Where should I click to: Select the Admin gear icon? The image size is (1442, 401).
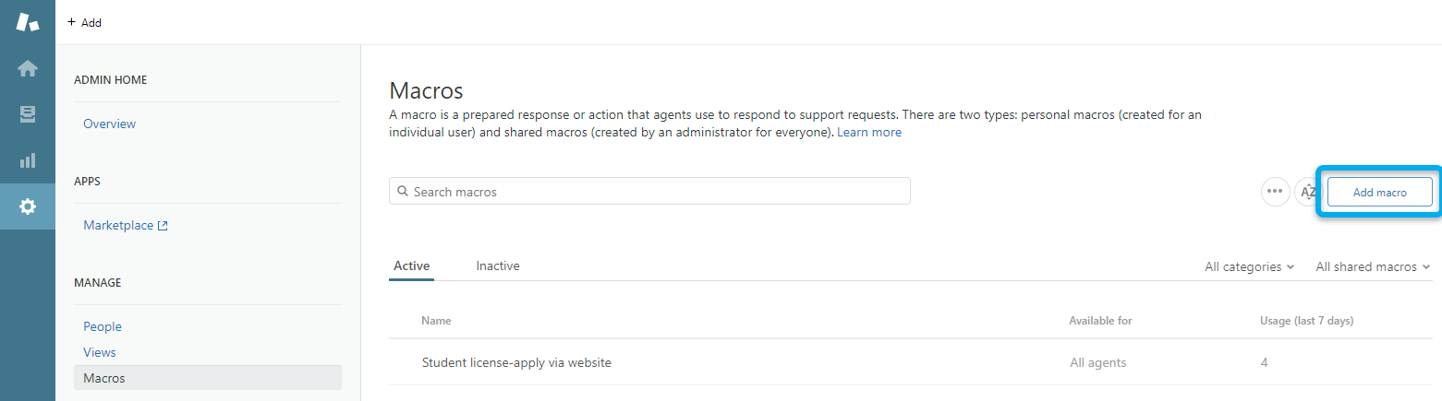(28, 206)
